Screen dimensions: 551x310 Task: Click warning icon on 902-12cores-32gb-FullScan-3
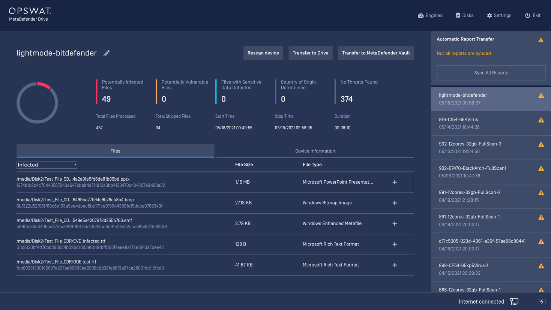(541, 144)
